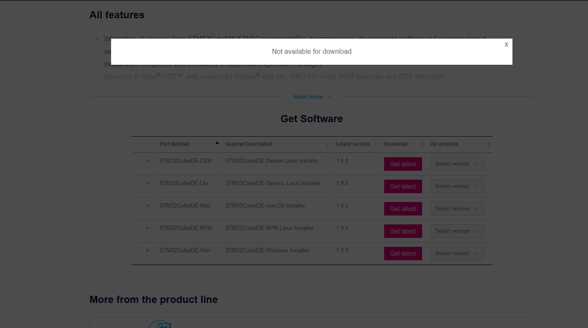Choose version dropdown for STM32CubeIDE-RPM
The width and height of the screenshot is (588, 328).
tap(457, 231)
